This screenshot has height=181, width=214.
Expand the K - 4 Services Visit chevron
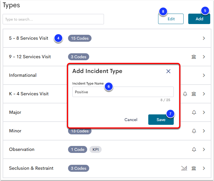pos(204,94)
